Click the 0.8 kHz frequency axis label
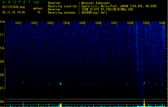The height and width of the screenshot is (107, 168). tap(2, 75)
